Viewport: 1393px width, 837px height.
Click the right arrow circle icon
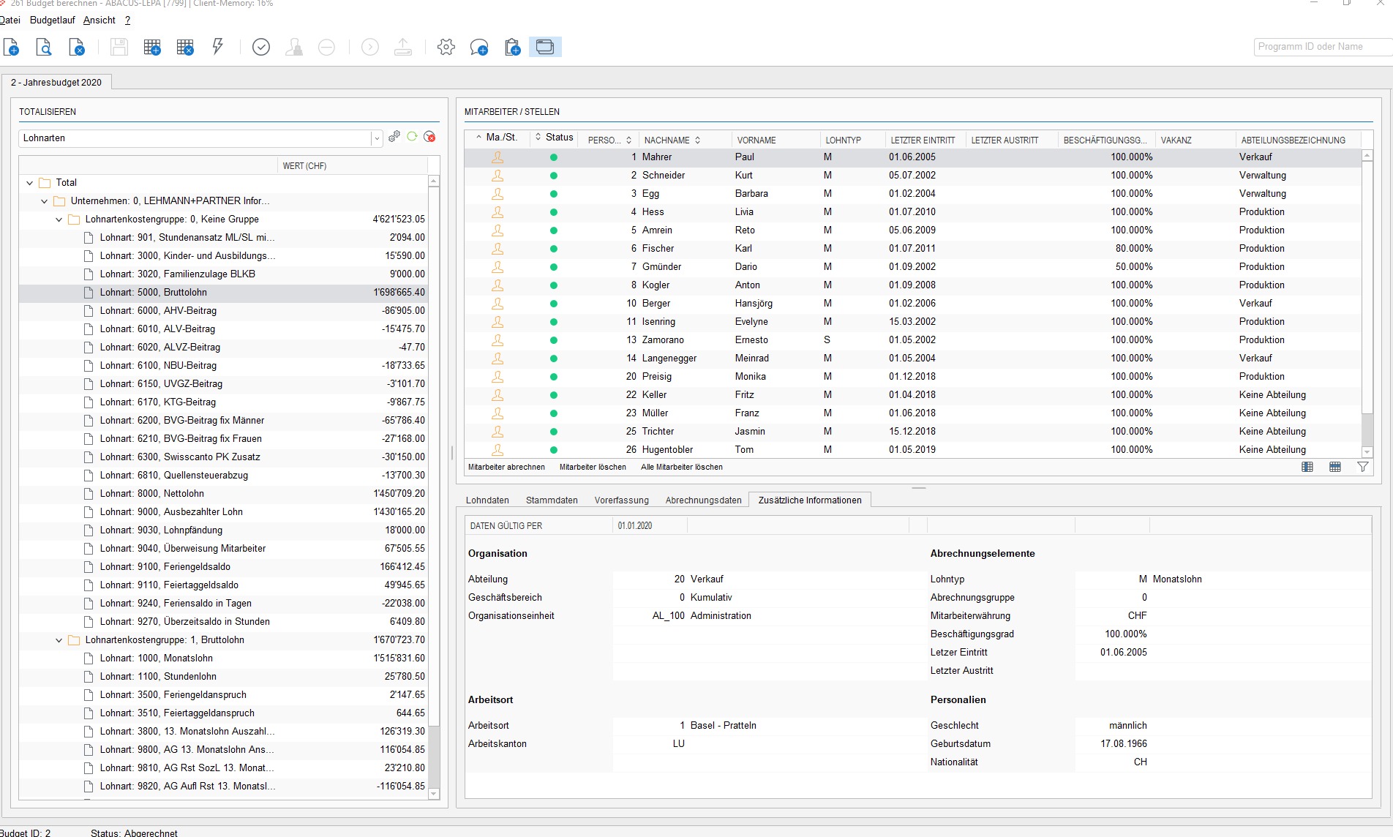pyautogui.click(x=370, y=48)
